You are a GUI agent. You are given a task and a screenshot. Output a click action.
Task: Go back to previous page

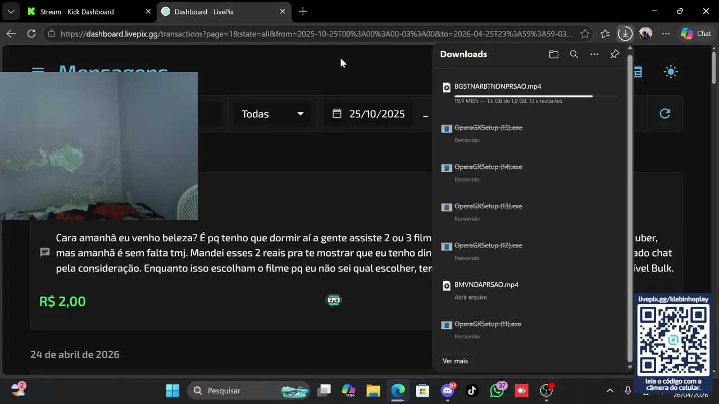[x=11, y=34]
